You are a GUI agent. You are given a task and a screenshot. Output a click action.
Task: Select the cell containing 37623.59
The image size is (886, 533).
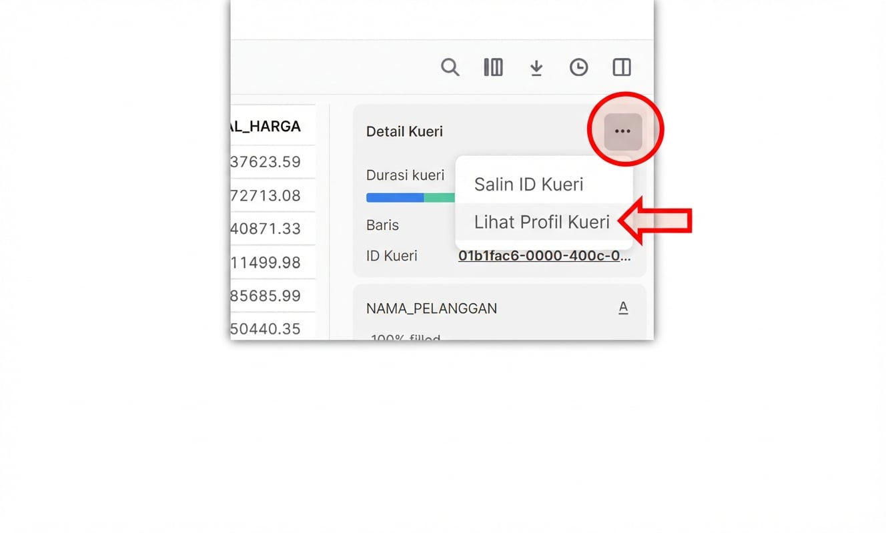click(274, 161)
